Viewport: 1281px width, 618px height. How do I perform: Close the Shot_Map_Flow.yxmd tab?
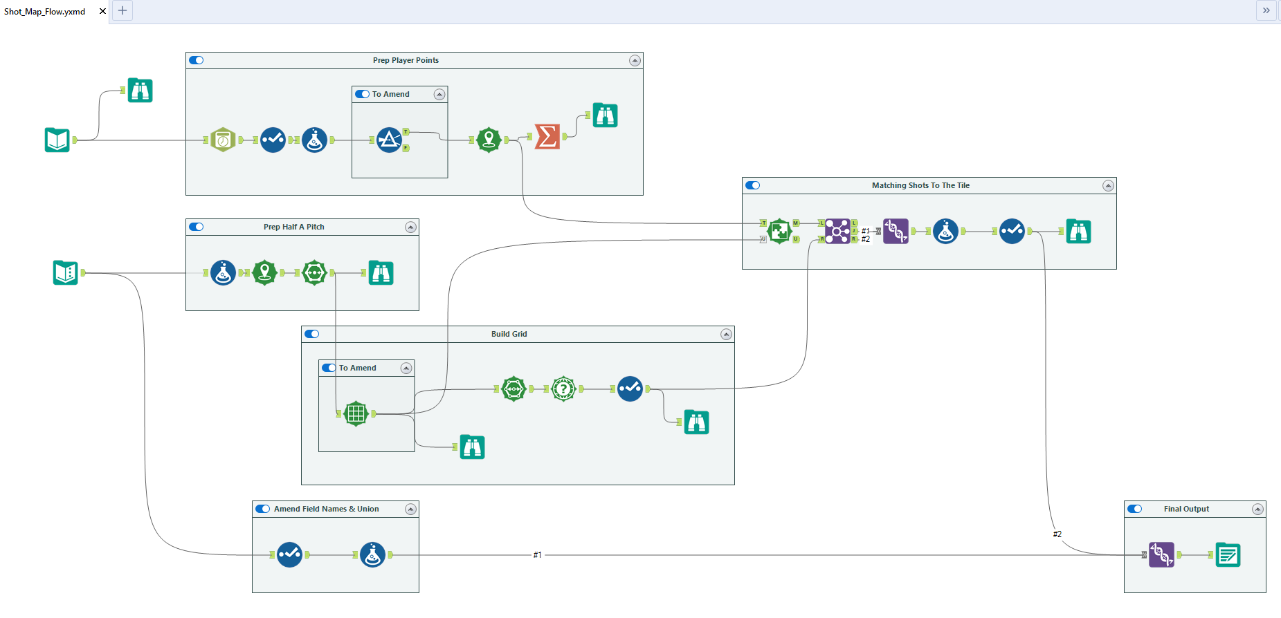(x=102, y=11)
